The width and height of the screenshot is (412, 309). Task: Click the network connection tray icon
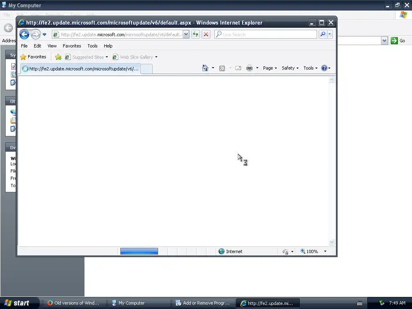pos(382,303)
